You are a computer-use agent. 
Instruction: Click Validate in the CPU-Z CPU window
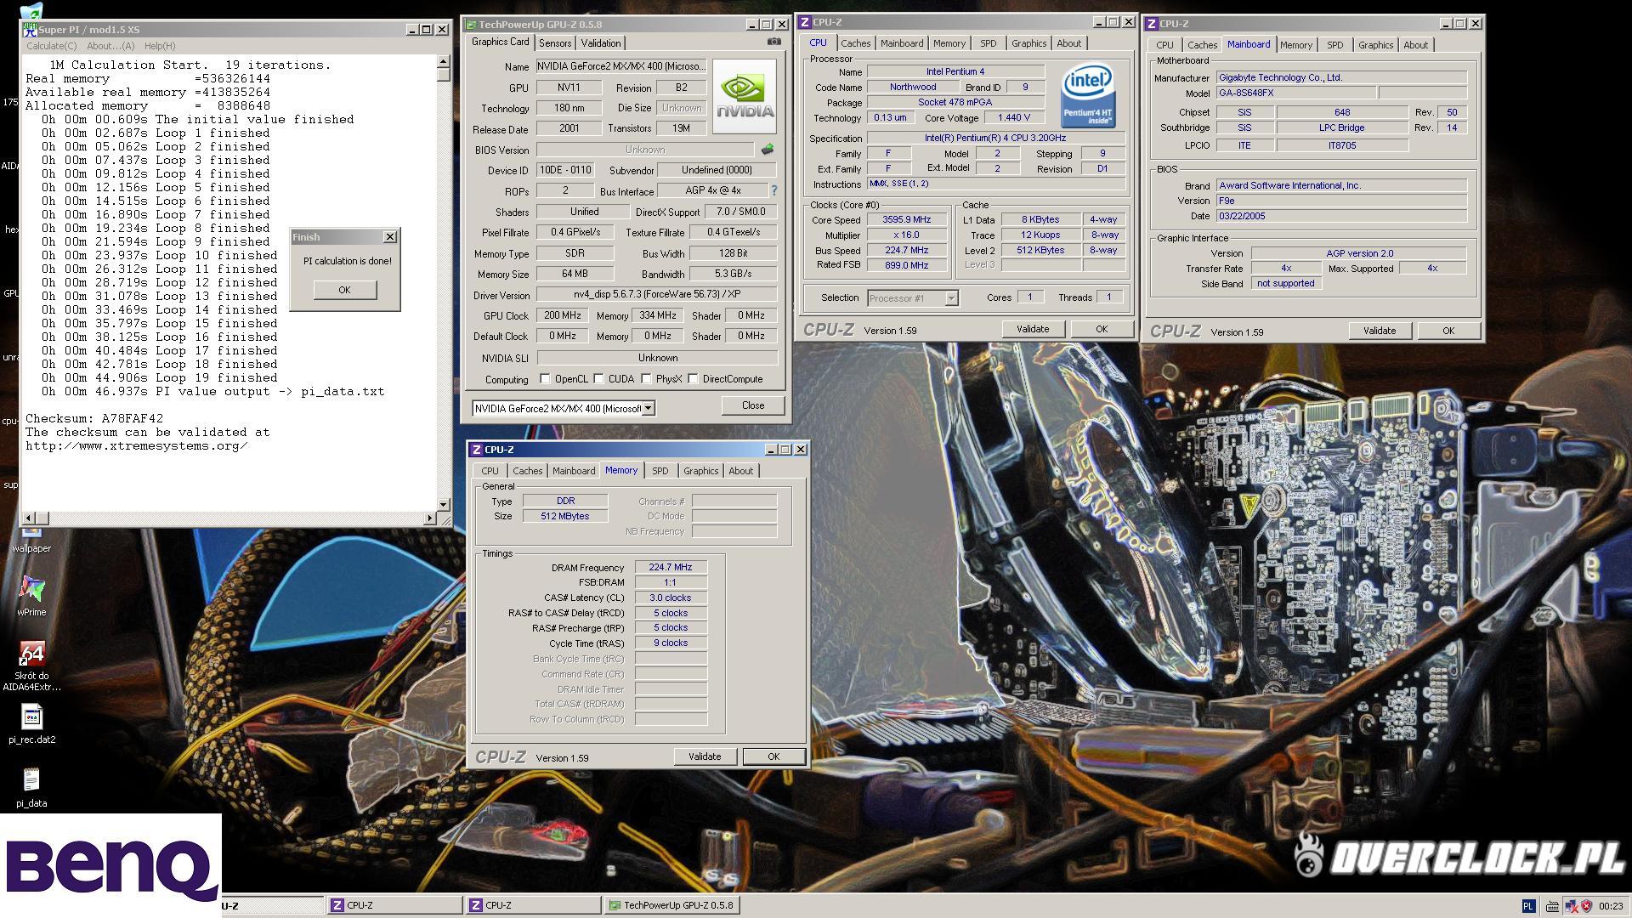[x=1033, y=329]
